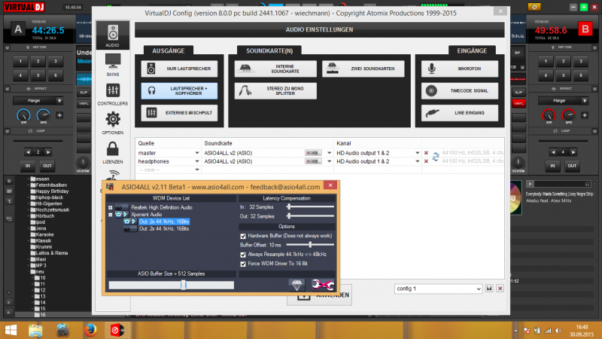Toggle Realtek High Definition Audio power button
602x339 pixels.
[x=119, y=208]
